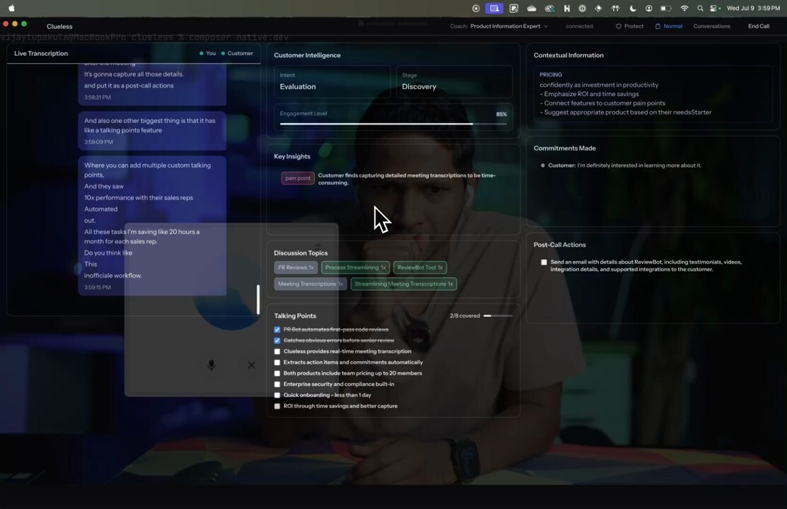Select the PR Reviews topic chip
The image size is (787, 509).
tap(296, 267)
